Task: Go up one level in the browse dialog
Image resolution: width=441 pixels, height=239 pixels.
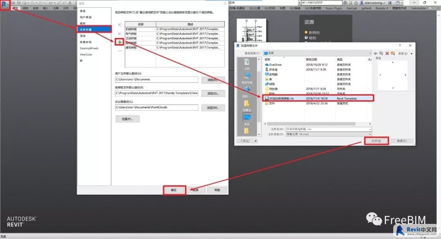Action: click(x=381, y=53)
